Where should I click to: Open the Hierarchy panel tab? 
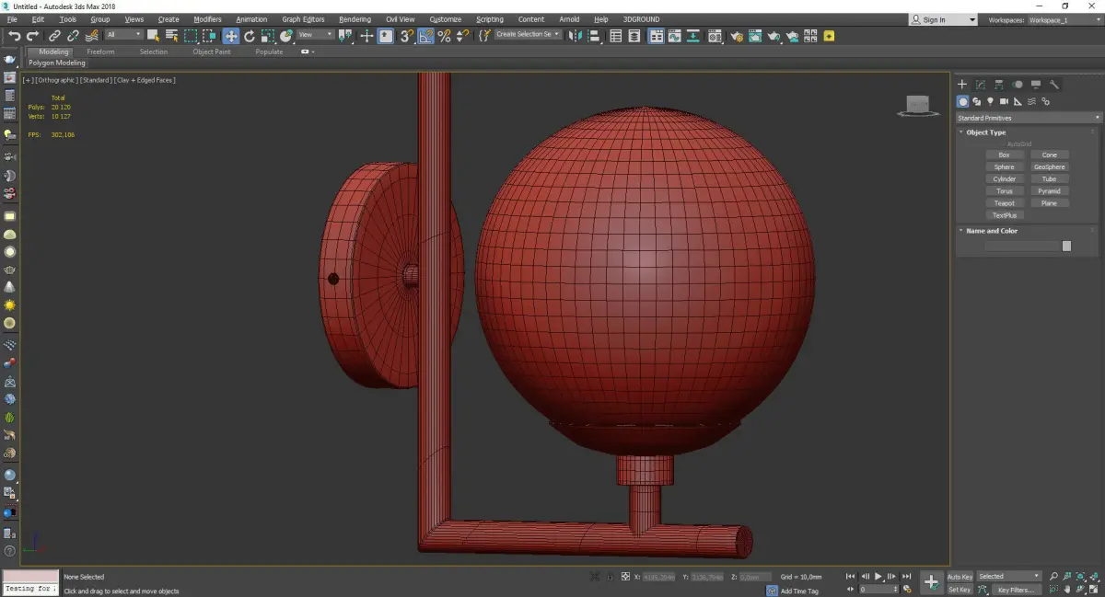999,84
